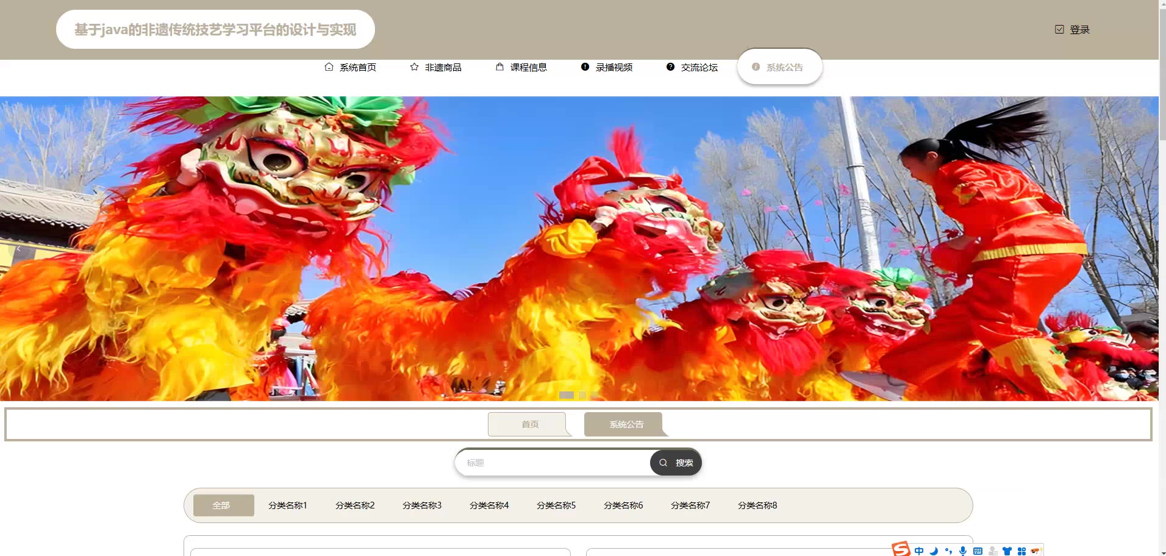
Task: Click 系统公告 breadcrumb tab below banner
Action: [x=626, y=424]
